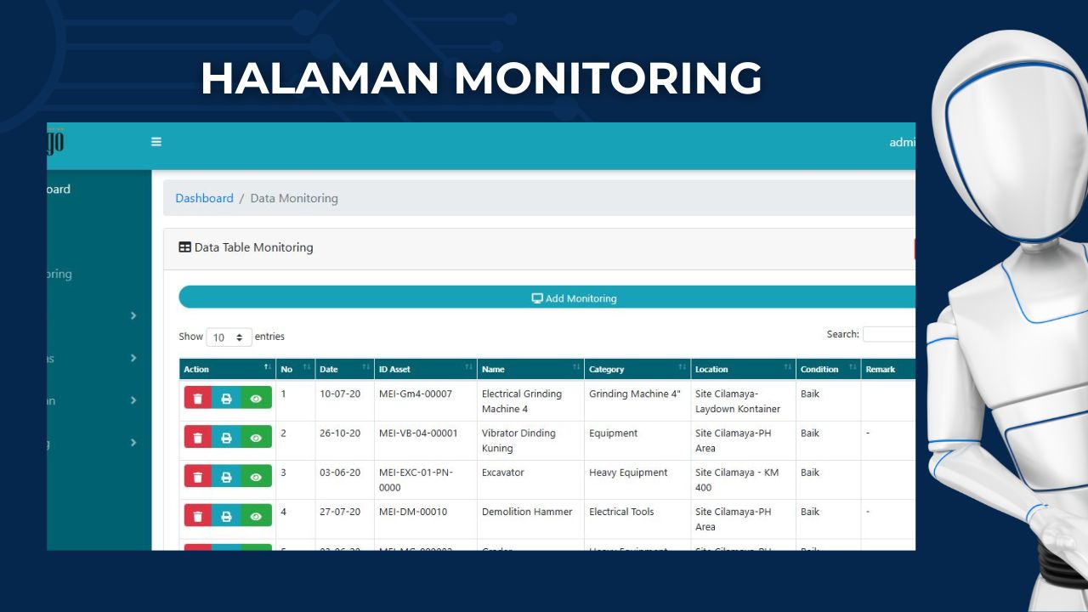Screen dimensions: 1088x612
Task: Expand the second sidebar submenu chevron
Action: click(133, 358)
